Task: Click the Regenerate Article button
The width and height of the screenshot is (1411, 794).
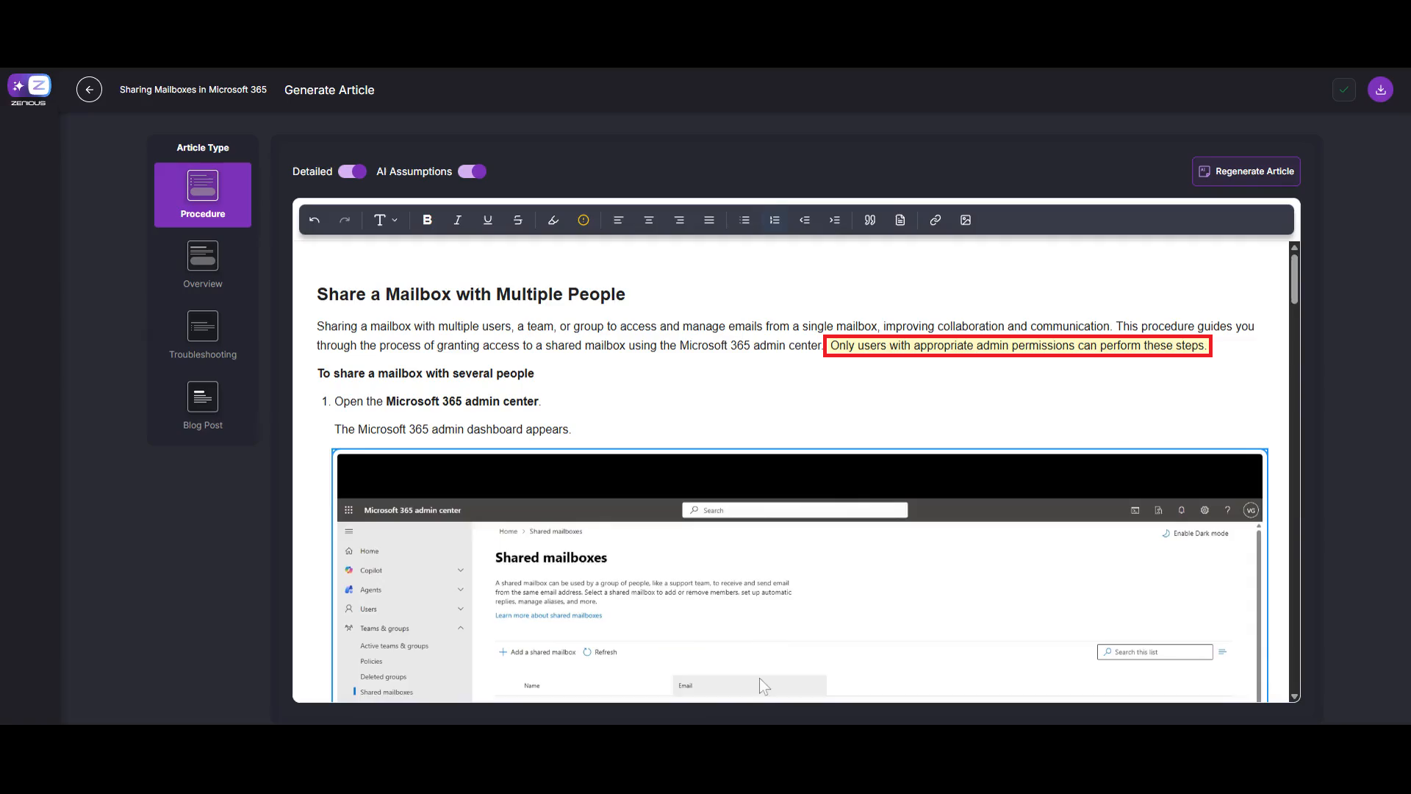Action: coord(1246,171)
